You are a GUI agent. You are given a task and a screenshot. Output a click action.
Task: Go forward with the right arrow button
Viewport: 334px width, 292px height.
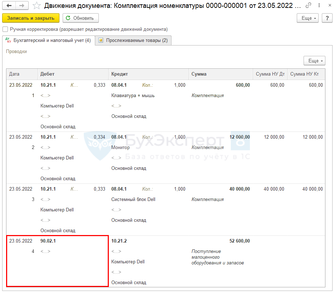point(22,5)
